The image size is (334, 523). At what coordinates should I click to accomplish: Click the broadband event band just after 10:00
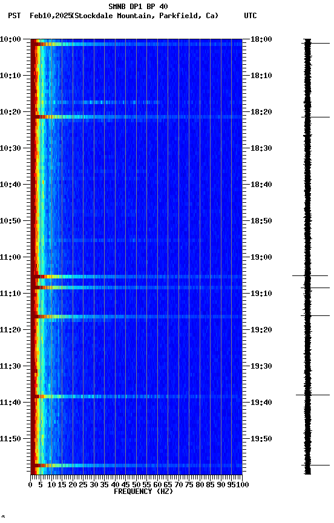136,44
